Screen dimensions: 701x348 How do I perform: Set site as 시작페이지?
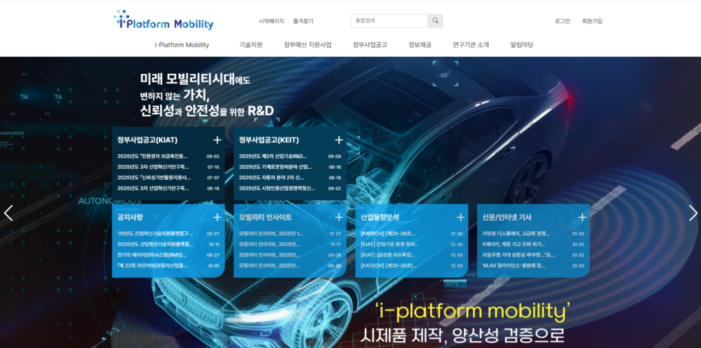271,21
